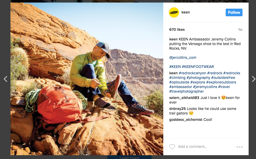This screenshot has width=256, height=159.
Task: Open the #travelphotographer hashtag
Action: click(186, 91)
